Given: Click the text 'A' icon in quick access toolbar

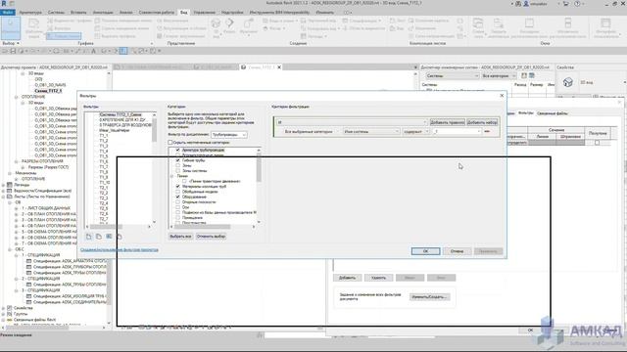Looking at the screenshot, I should coord(94,51).
